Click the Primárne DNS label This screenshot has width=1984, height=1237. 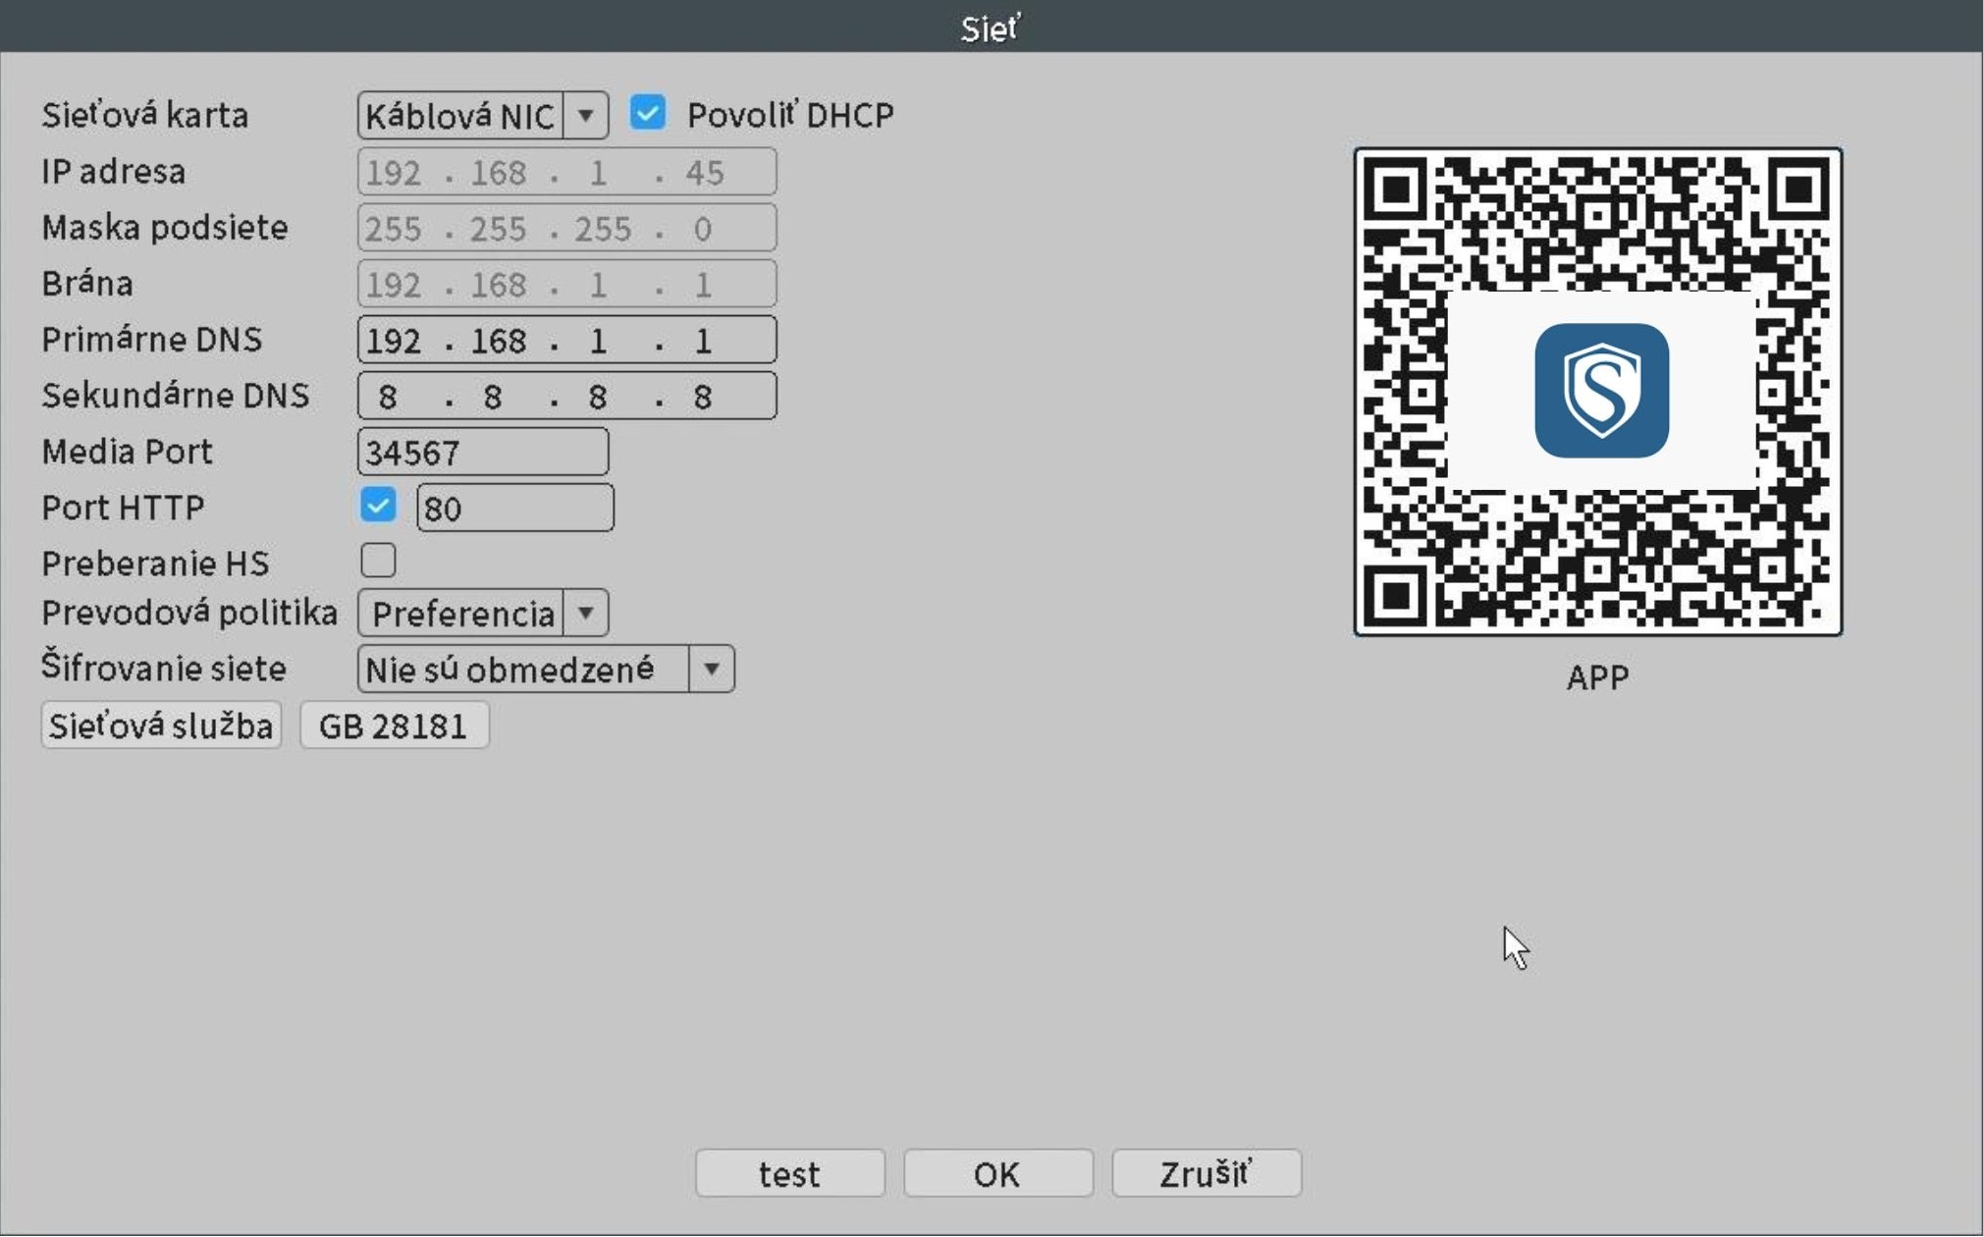151,339
